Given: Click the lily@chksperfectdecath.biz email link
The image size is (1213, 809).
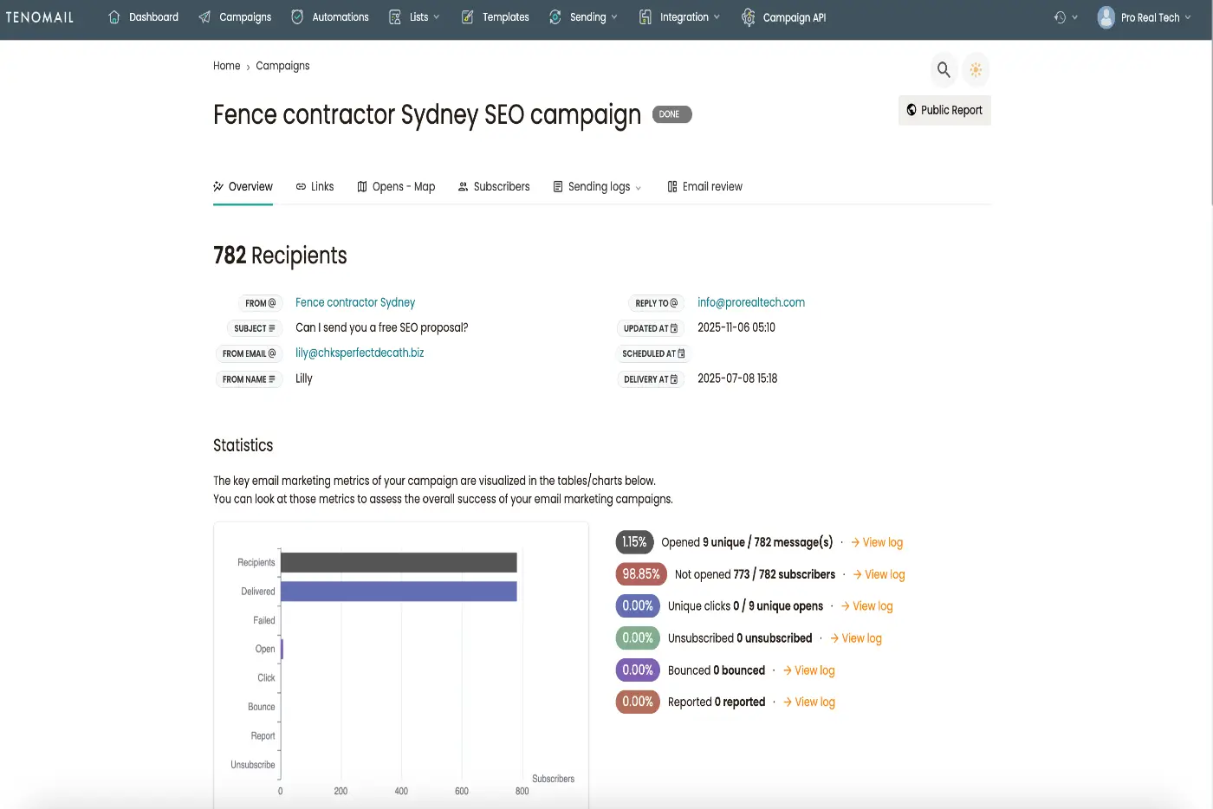Looking at the screenshot, I should click(360, 353).
